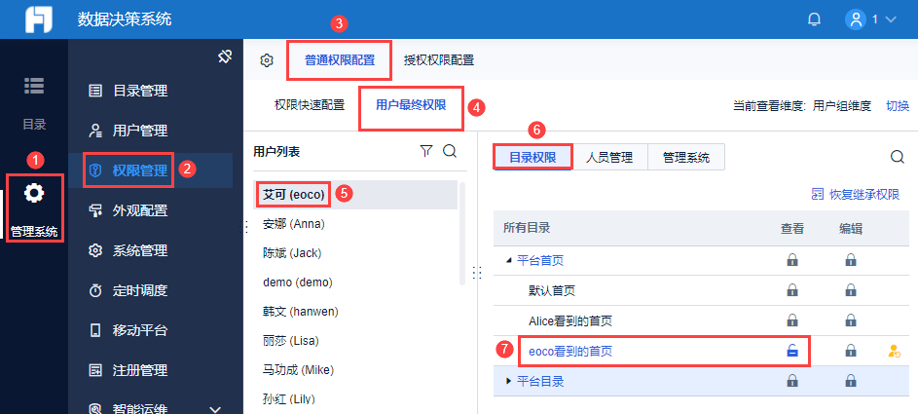Toggle edit permission lock for 默认首页
918x414 pixels.
tap(850, 290)
